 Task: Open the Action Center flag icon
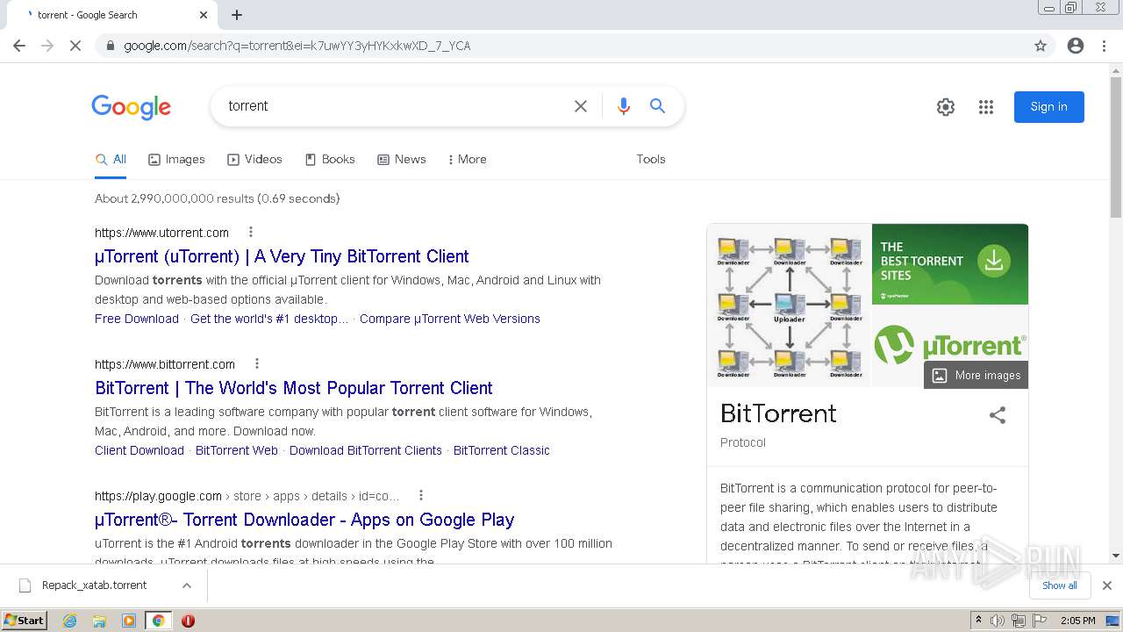(x=1040, y=621)
